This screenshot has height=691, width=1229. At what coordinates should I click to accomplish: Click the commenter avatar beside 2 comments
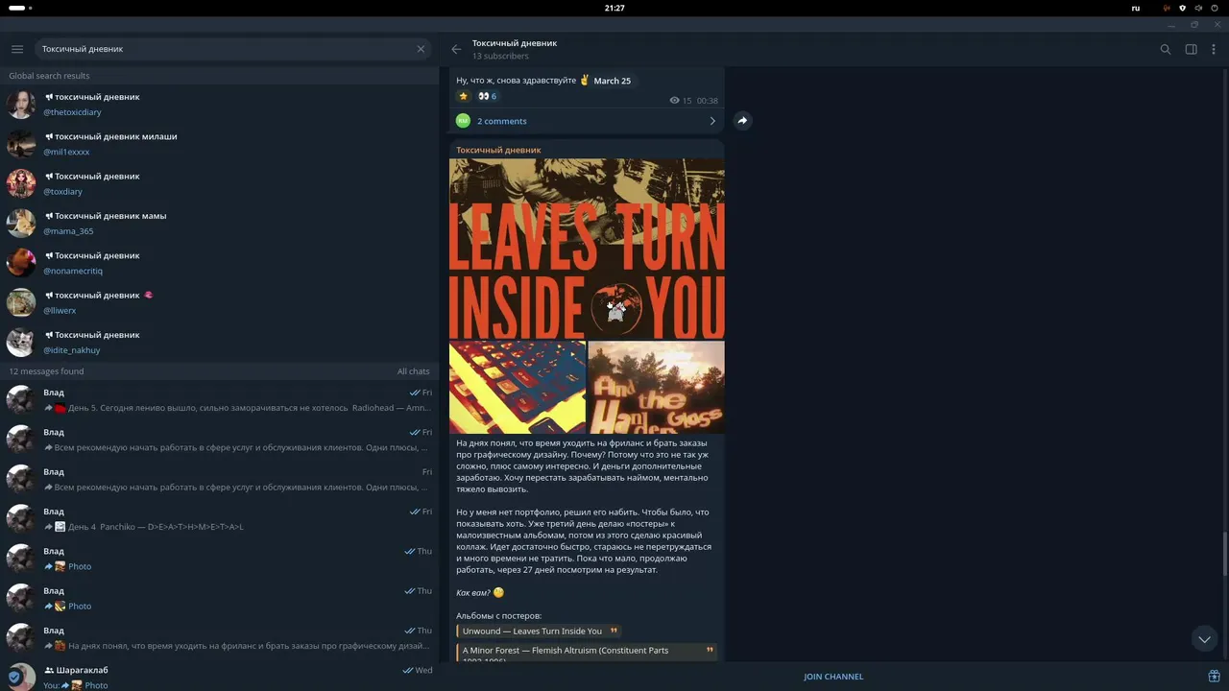tap(463, 121)
